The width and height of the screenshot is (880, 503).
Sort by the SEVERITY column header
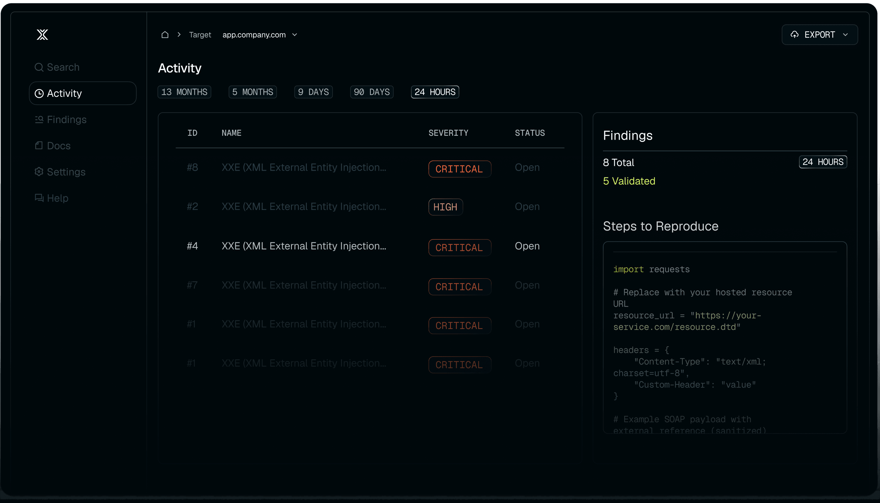448,133
